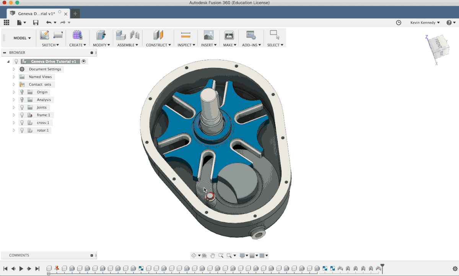Toggle visibility of rotor:1 component

22,130
